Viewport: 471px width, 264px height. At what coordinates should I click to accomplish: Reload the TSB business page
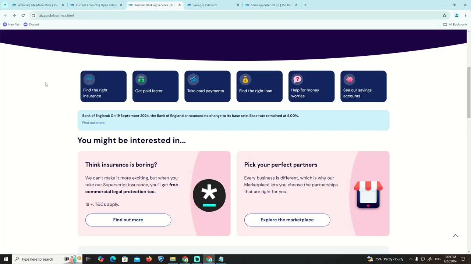click(23, 15)
